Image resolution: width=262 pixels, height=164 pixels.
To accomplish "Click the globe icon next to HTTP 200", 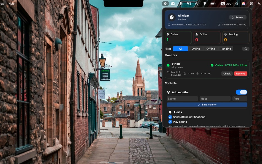I will pos(197,73).
